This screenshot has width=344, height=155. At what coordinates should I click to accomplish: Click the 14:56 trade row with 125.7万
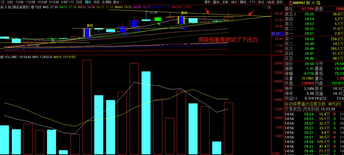314,142
